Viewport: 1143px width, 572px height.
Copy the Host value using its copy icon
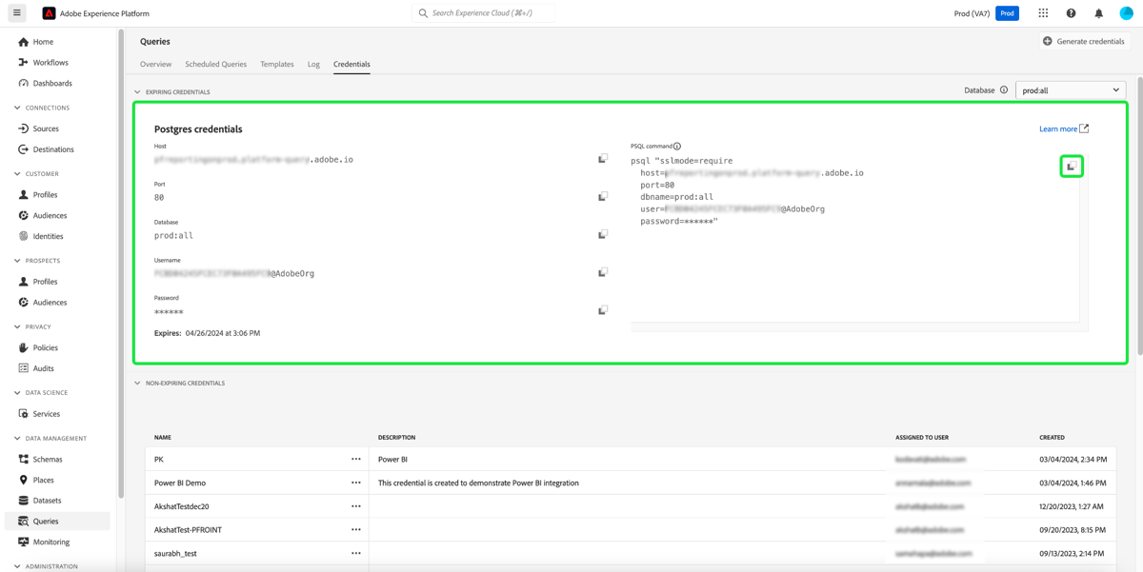tap(603, 159)
